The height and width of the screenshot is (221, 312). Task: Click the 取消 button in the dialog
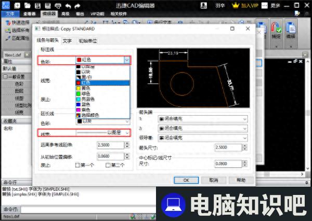click(x=214, y=180)
